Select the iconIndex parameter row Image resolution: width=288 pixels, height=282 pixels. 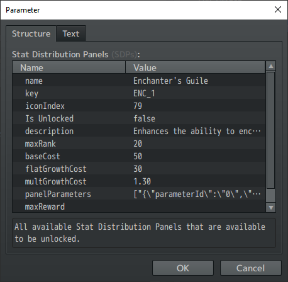[x=139, y=106]
